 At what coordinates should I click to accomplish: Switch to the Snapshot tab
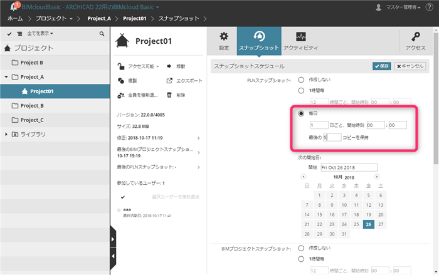(259, 41)
